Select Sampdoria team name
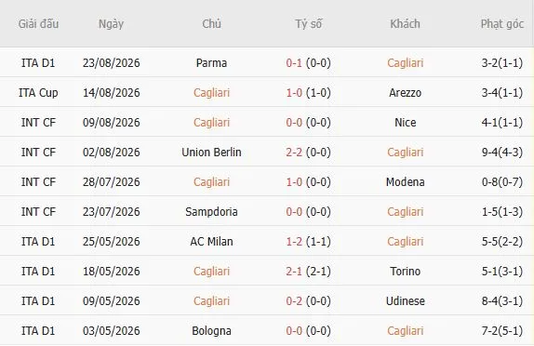 click(211, 212)
